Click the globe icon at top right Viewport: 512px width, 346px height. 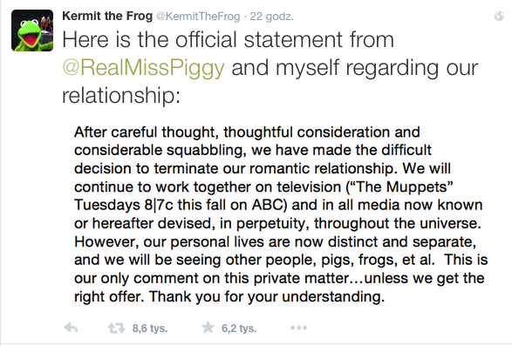[499, 16]
